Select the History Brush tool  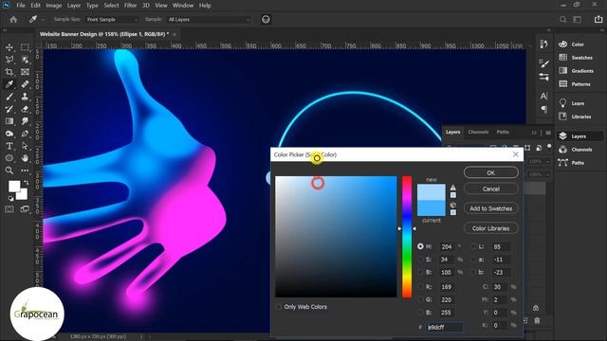tap(9, 109)
